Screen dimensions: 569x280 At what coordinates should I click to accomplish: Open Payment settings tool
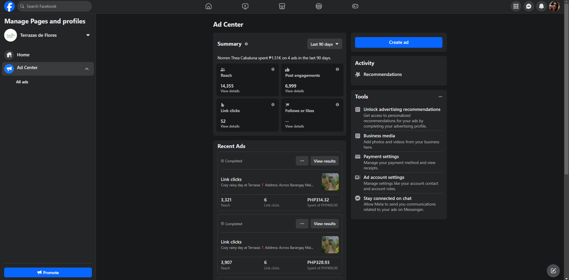381,157
